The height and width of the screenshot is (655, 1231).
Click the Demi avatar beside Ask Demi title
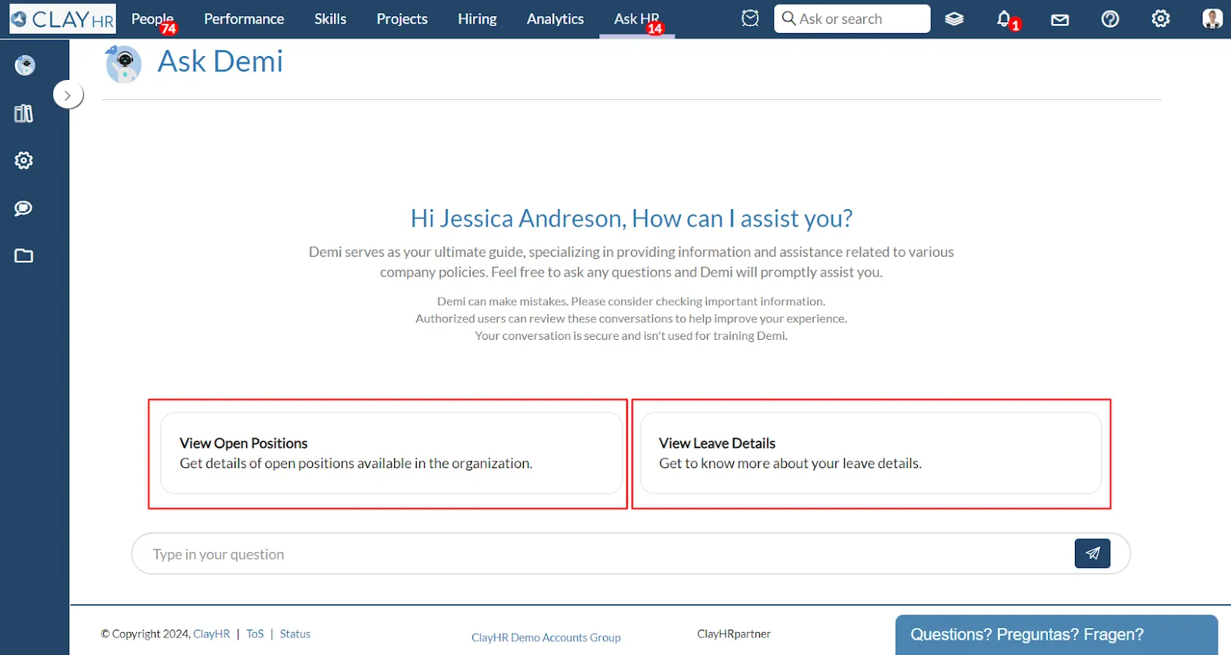point(123,63)
